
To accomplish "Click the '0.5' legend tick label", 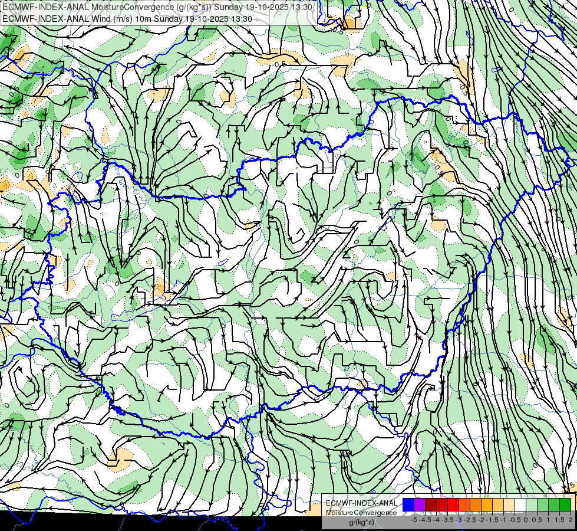I will tap(537, 520).
